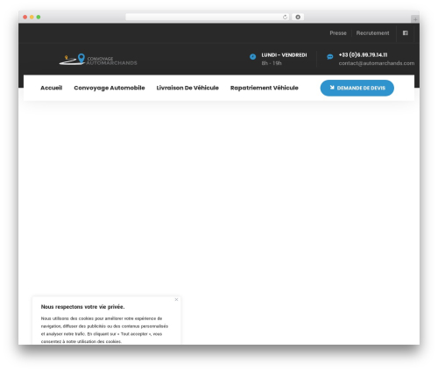Click the Demande de devis button

pyautogui.click(x=357, y=88)
